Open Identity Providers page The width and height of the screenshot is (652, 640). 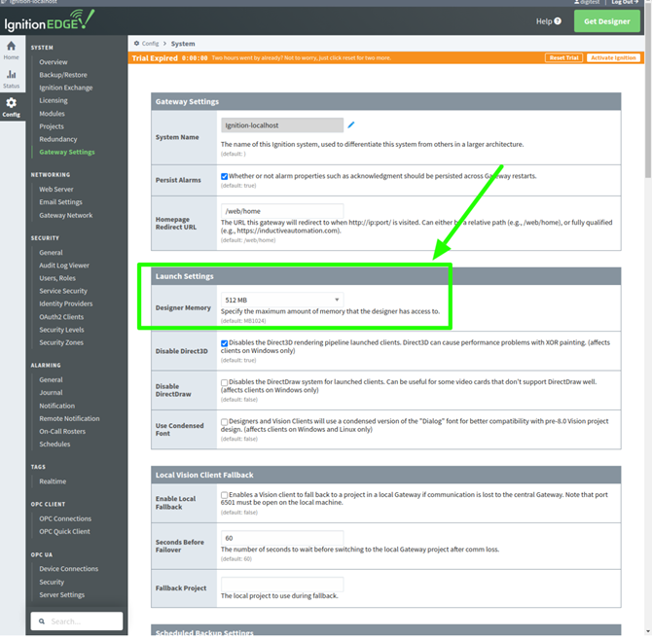[x=66, y=303]
